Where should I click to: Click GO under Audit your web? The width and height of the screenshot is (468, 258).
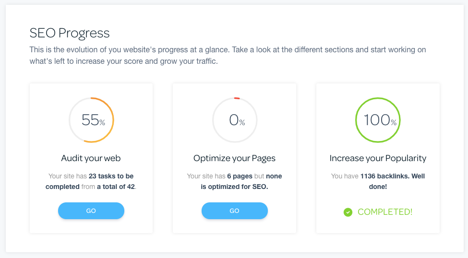coord(91,211)
